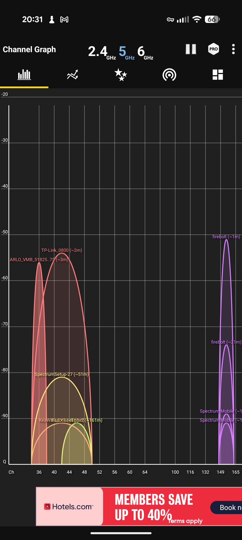The width and height of the screenshot is (242, 540).
Task: Tap the PRO upgrade badge
Action: click(x=214, y=49)
